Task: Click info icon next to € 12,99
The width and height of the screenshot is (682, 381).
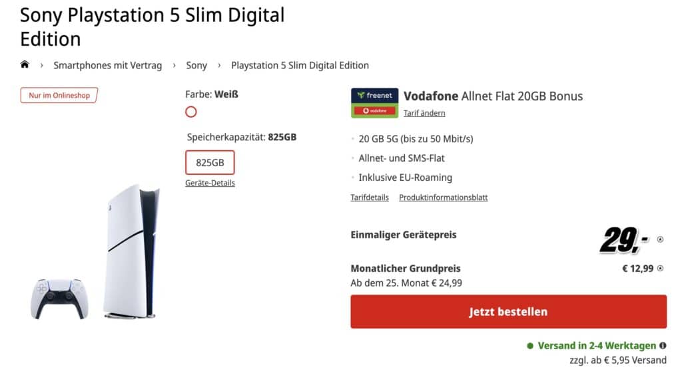Action: click(660, 269)
